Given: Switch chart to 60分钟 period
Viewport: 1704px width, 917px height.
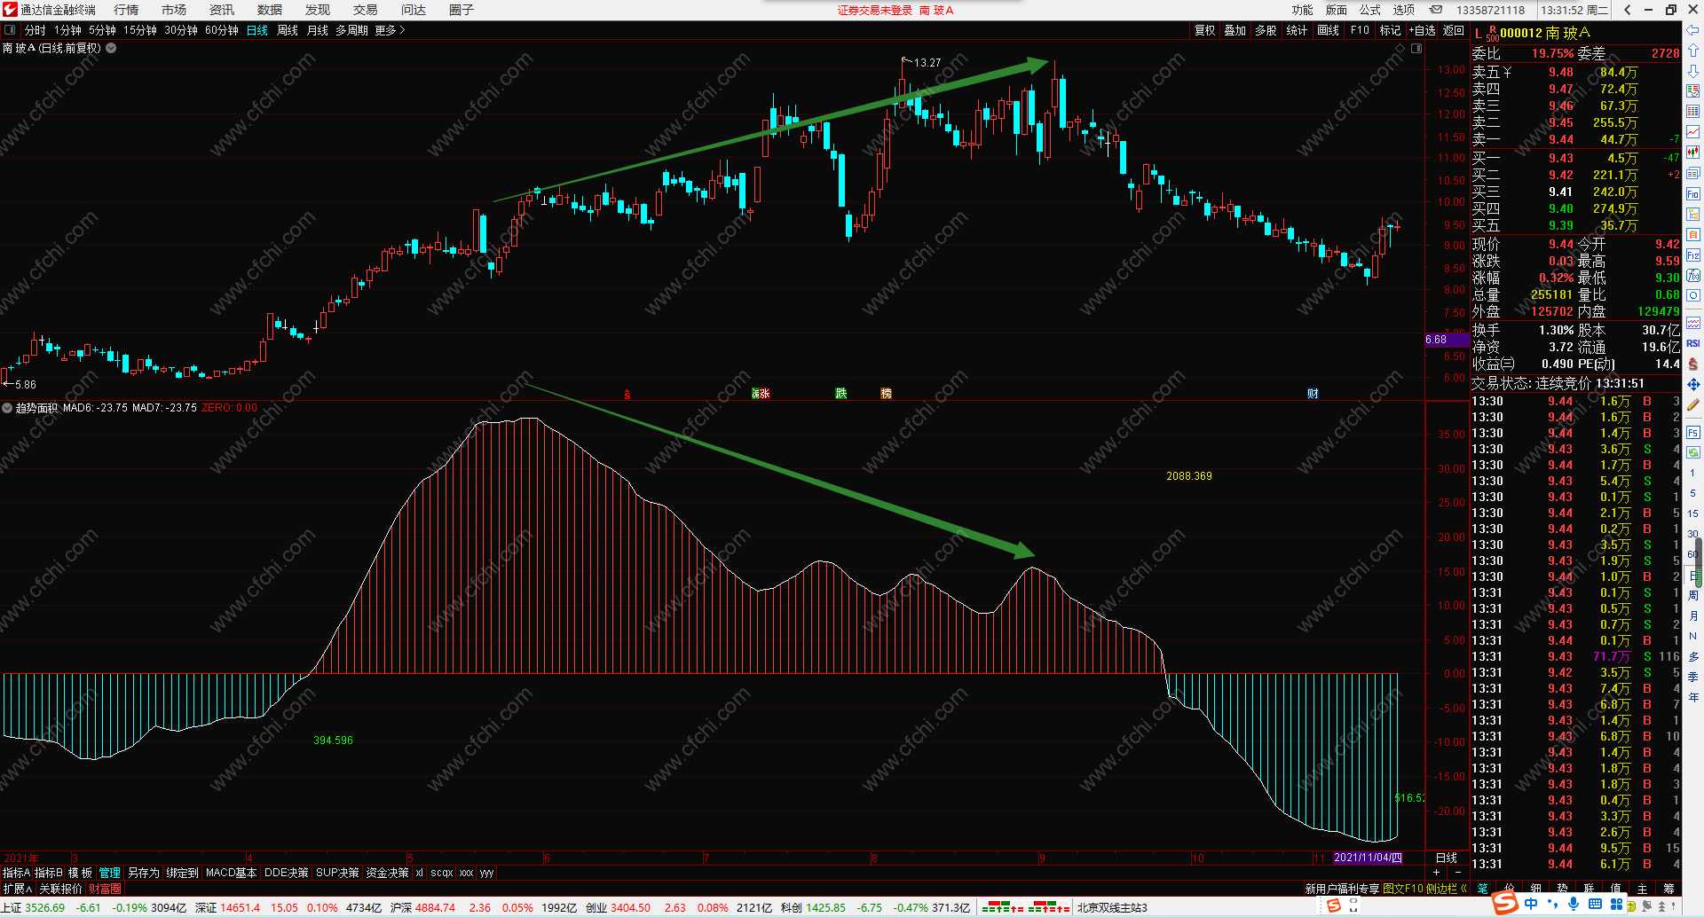Looking at the screenshot, I should point(222,30).
